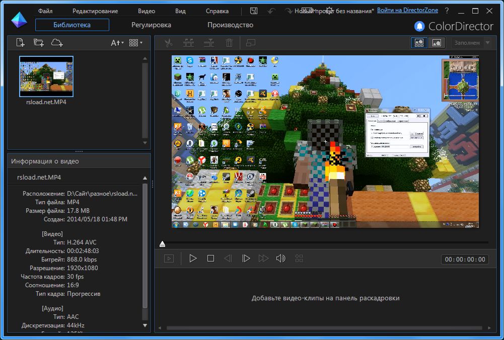The width and height of the screenshot is (504, 340).
Task: Click the save project floppy icon
Action: point(254,11)
